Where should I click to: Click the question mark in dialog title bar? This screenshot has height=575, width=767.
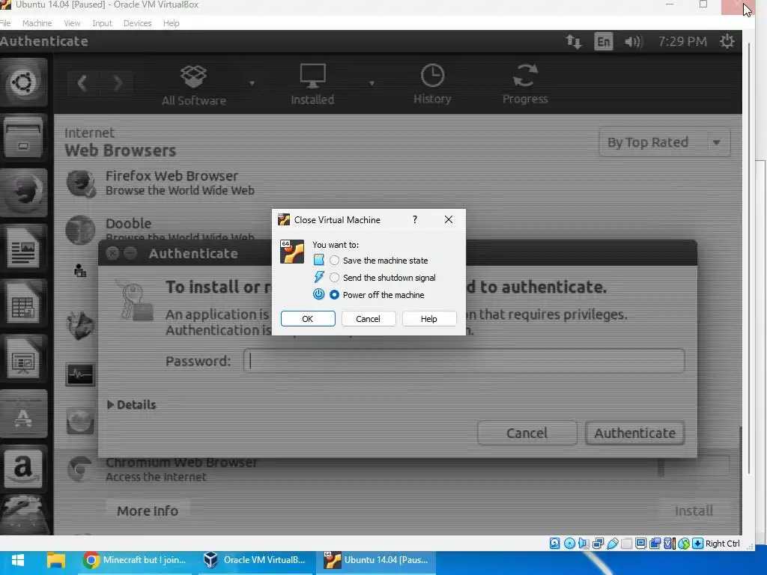(x=415, y=219)
